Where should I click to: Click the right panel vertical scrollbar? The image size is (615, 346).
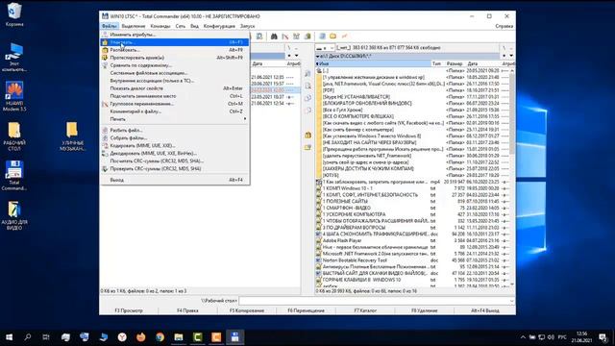512,177
